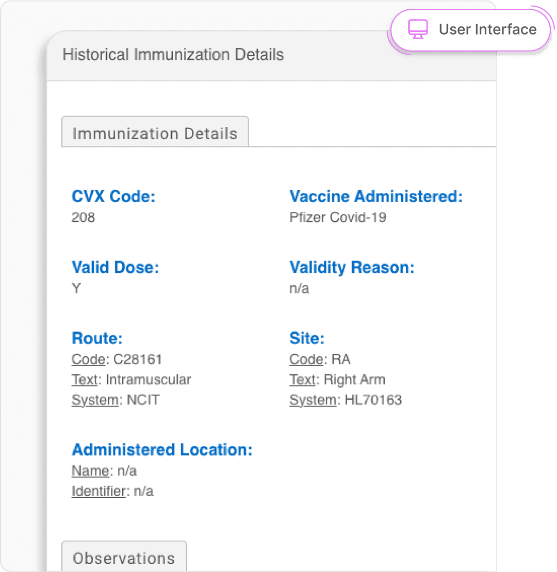Click the User Interface badge label

click(x=487, y=29)
